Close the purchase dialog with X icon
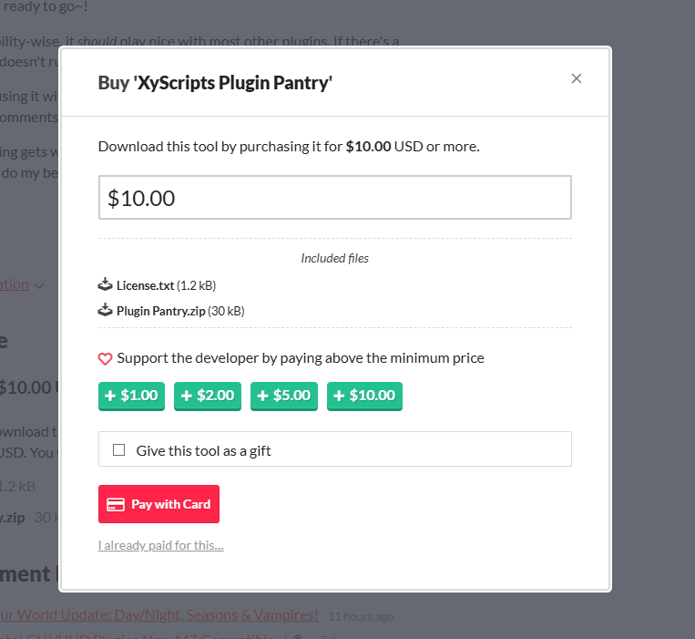Screen dimensions: 695x639 tap(576, 78)
